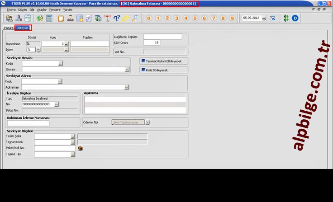Click the blue D circle icon

pyautogui.click(x=295, y=19)
